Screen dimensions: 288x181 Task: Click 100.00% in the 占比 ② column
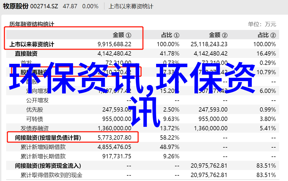click(265, 44)
